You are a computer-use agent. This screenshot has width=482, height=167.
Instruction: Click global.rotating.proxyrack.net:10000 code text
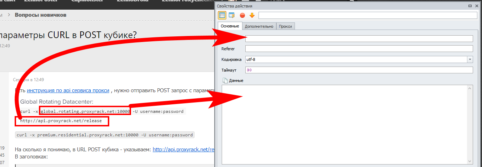pos(85,111)
